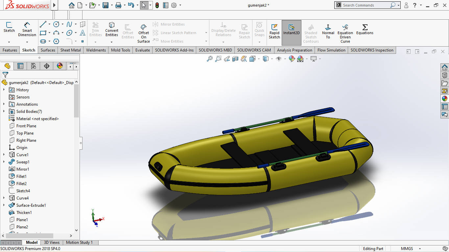Open the PropertyManager tab icon
Screen dimensions: 449x252
coord(20,66)
